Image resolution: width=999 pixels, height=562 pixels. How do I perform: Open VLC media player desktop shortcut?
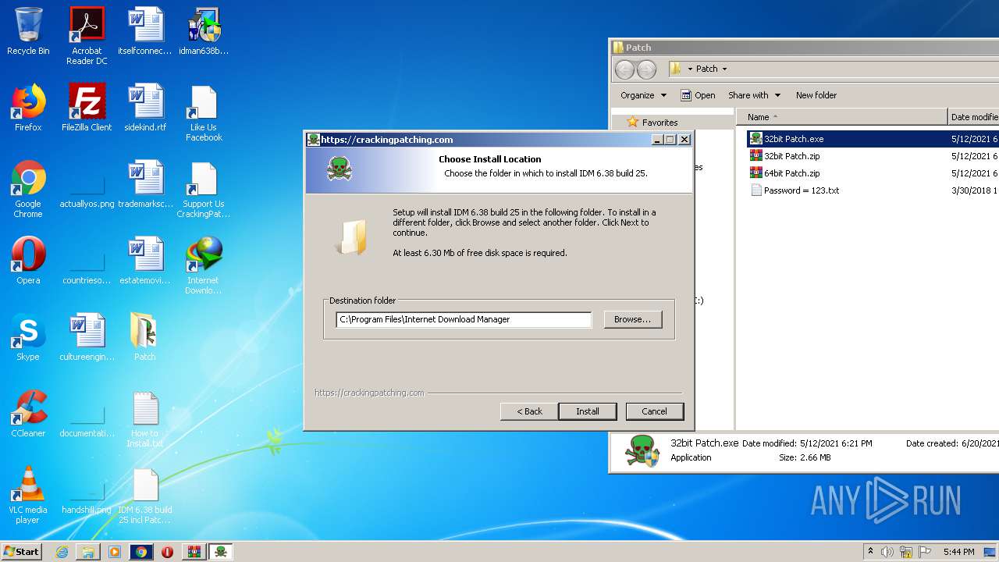[28, 495]
